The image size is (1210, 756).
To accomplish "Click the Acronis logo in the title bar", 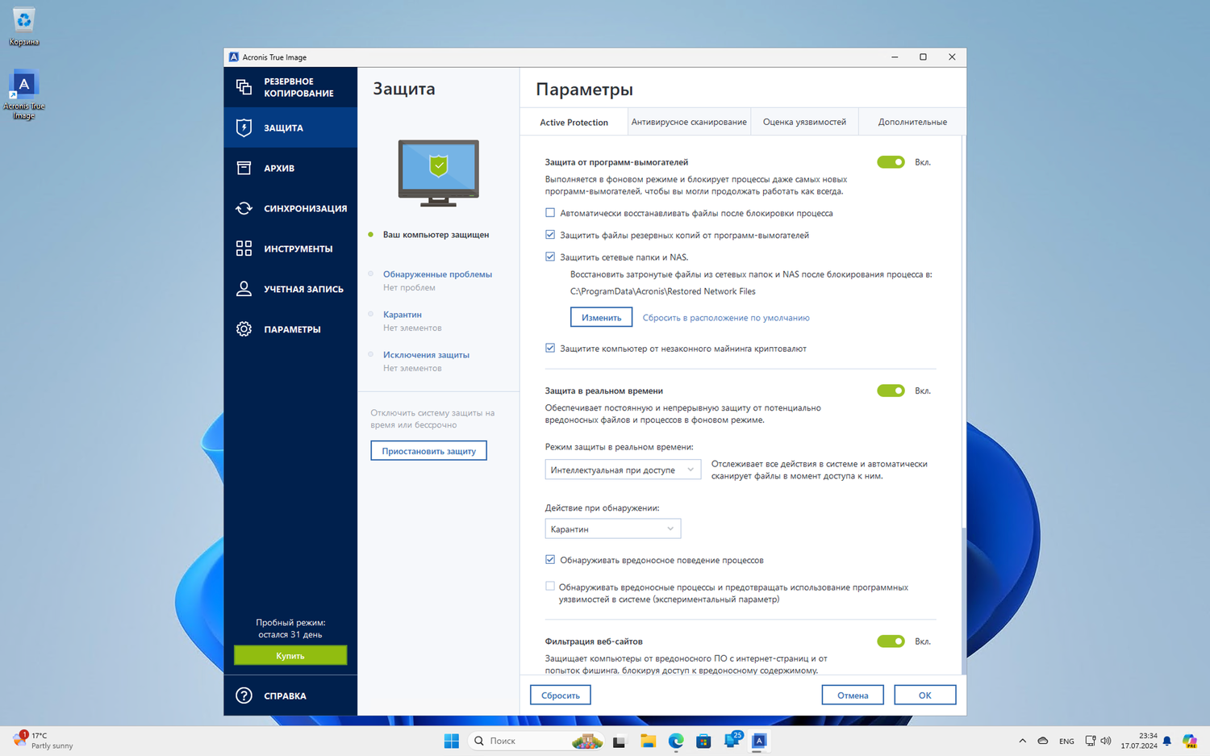I will (x=234, y=57).
